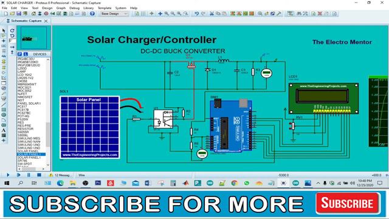
Task: Click Center at cursor blue plus icon
Action: click(x=160, y=13)
